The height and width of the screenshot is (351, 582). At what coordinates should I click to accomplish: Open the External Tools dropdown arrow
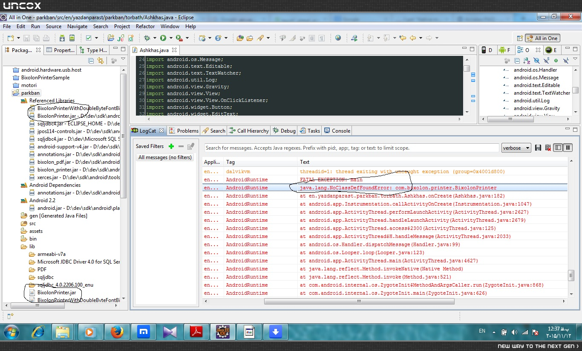click(187, 38)
